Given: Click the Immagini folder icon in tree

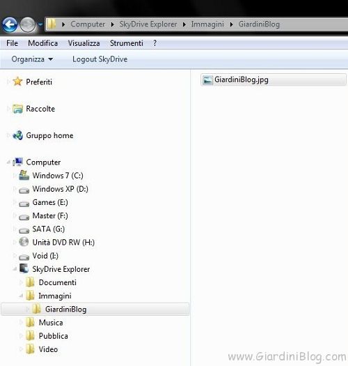Looking at the screenshot, I should tap(31, 296).
